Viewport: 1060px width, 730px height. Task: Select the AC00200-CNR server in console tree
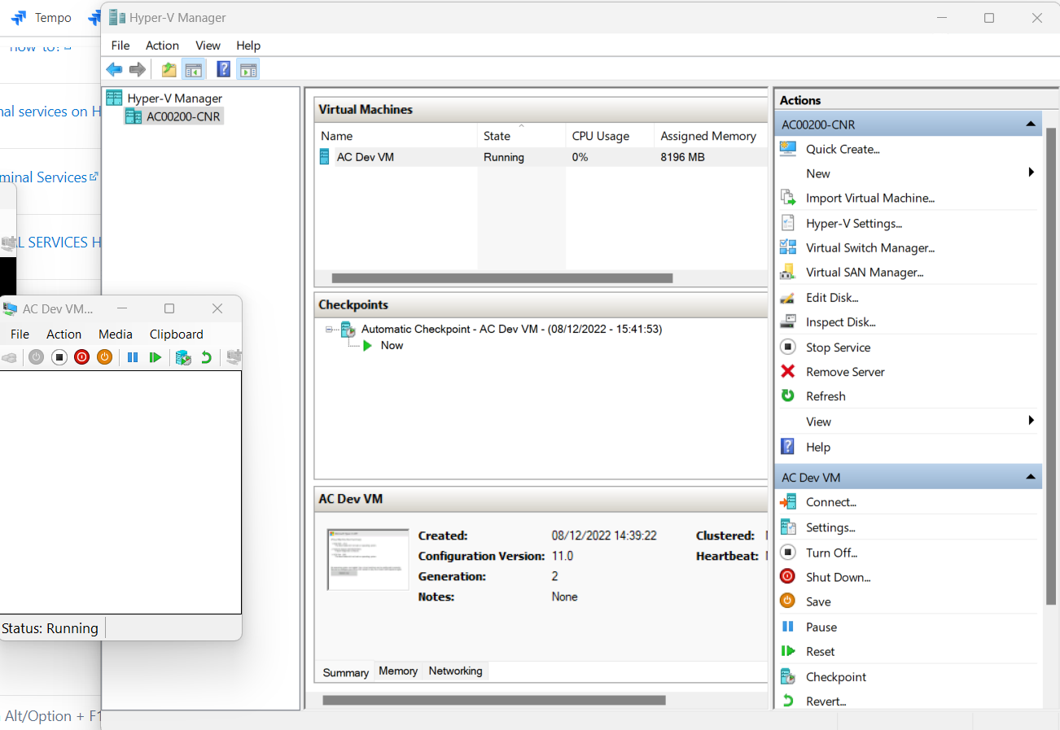(183, 116)
